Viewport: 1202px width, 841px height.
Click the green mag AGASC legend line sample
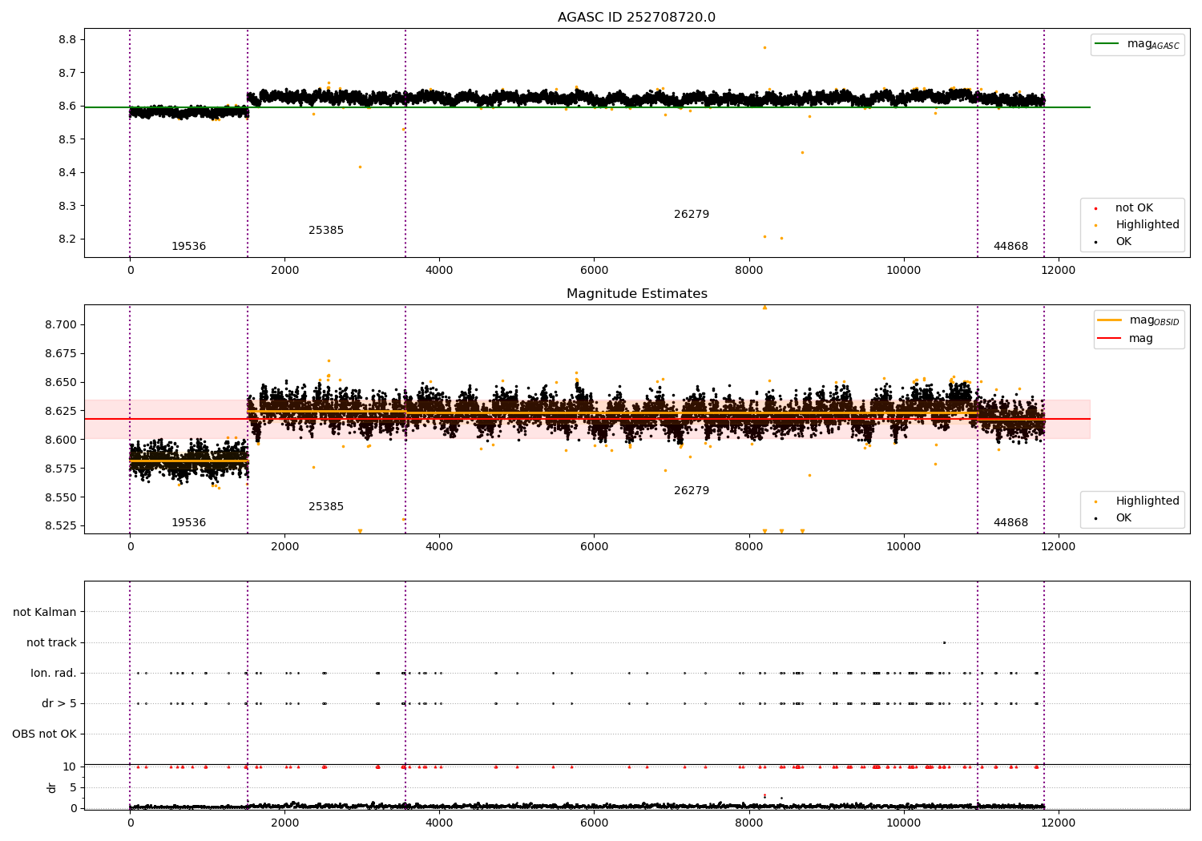pos(1107,44)
